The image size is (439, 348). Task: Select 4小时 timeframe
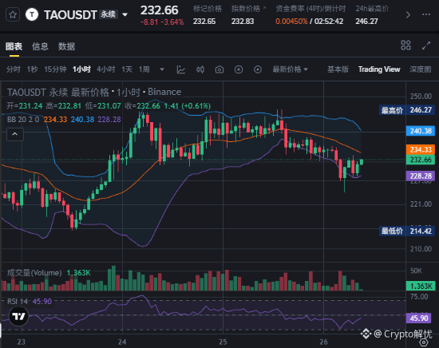[x=106, y=69]
